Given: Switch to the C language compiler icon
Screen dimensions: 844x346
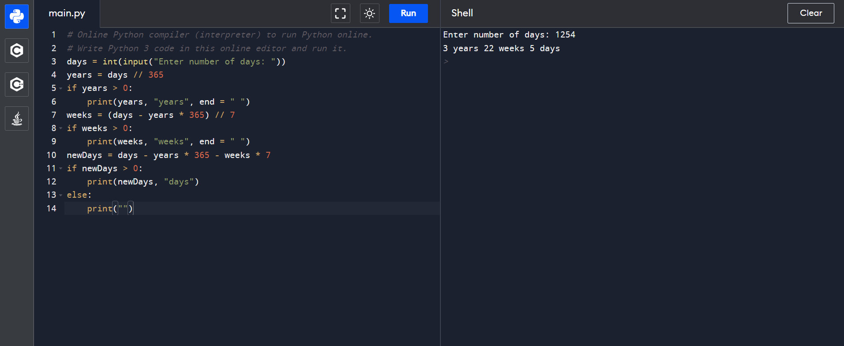Looking at the screenshot, I should point(17,50).
